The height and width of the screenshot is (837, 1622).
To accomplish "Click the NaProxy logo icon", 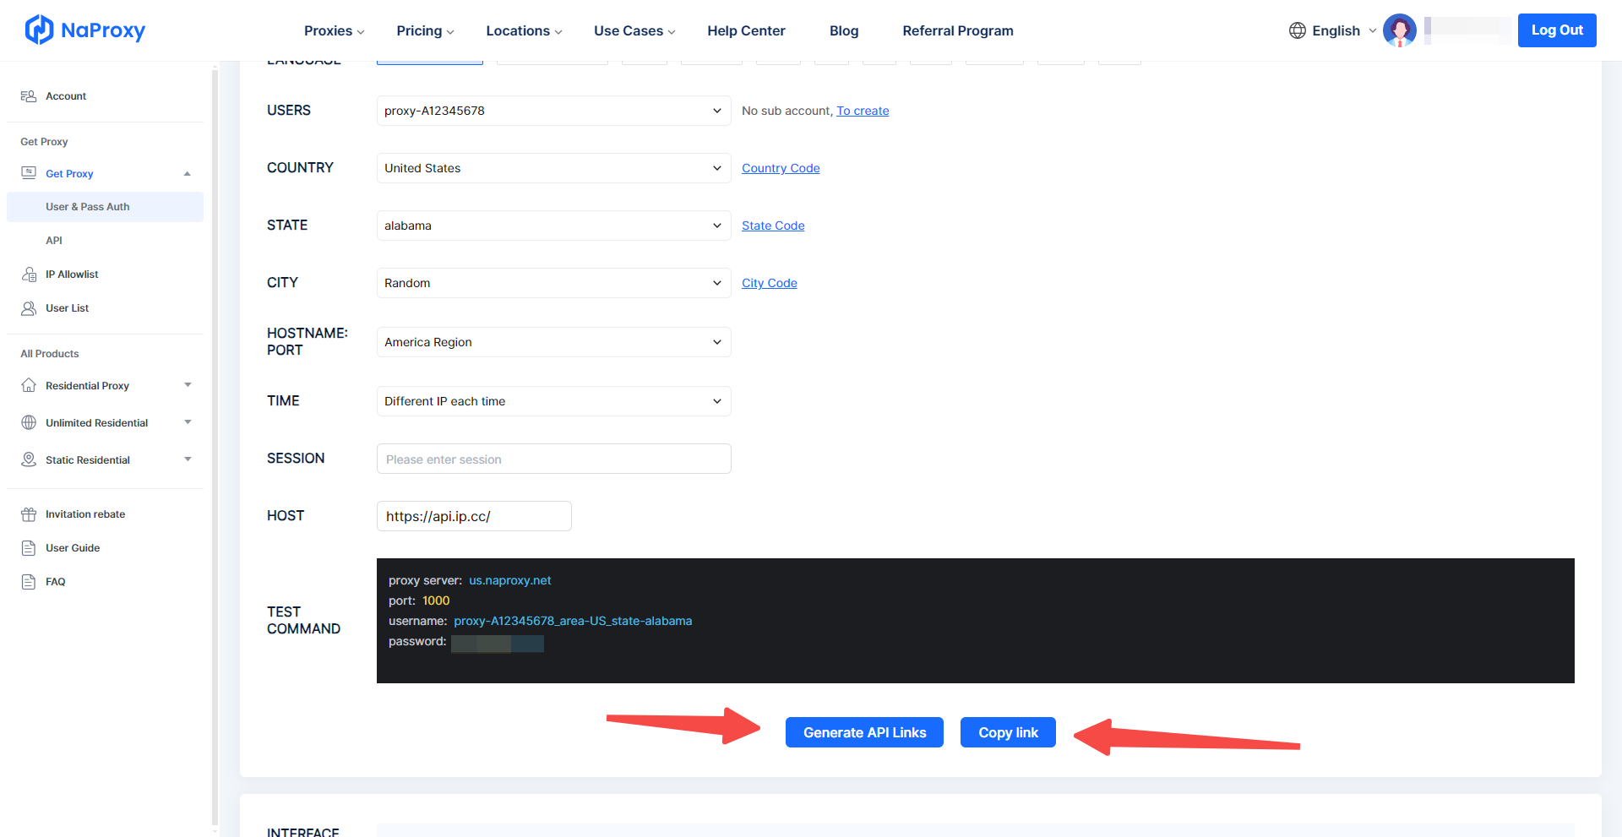I will (x=39, y=30).
